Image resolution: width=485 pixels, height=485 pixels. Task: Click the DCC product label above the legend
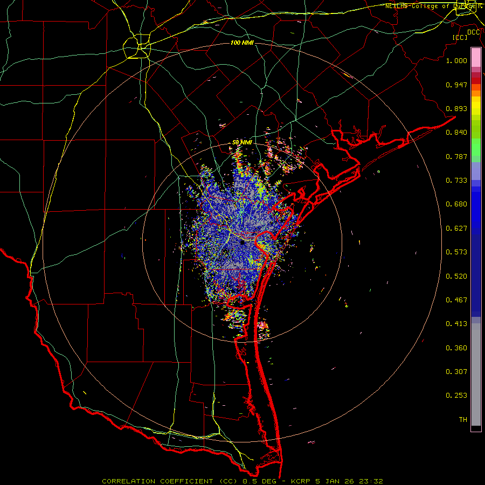tap(473, 32)
